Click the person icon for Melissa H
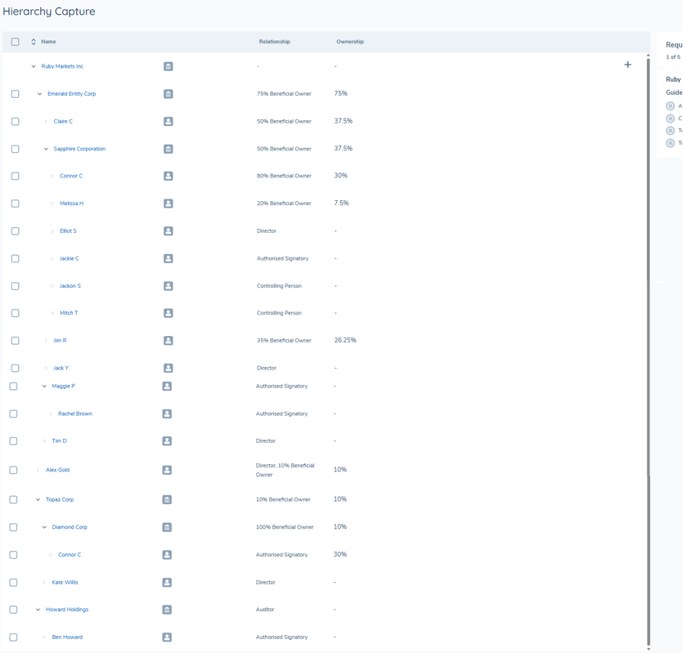The width and height of the screenshot is (683, 653). point(169,204)
